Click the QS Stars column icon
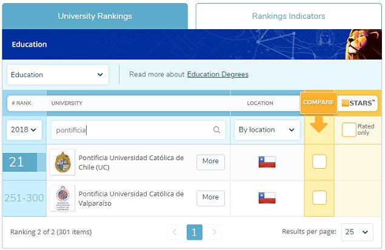Image resolution: width=385 pixels, height=250 pixels. point(358,103)
